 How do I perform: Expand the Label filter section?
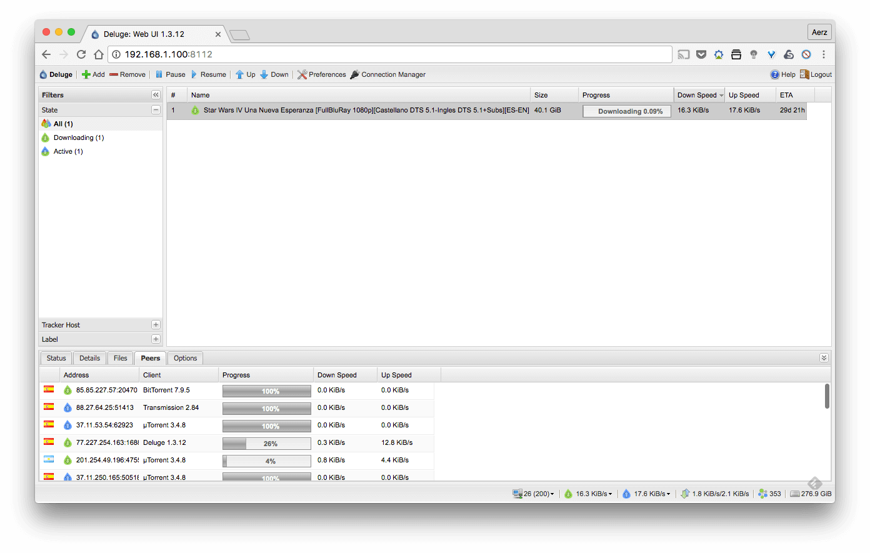156,339
